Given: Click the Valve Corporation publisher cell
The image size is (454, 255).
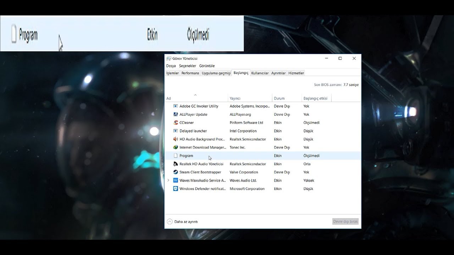Looking at the screenshot, I should [244, 172].
